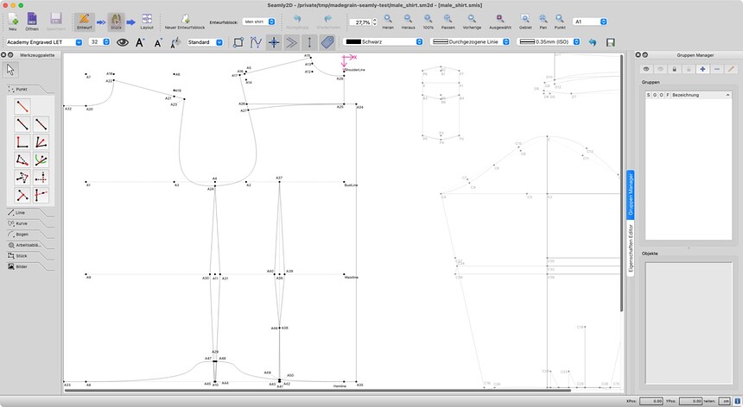The width and height of the screenshot is (743, 407).
Task: Toggle the labels tag display
Action: 327,42
